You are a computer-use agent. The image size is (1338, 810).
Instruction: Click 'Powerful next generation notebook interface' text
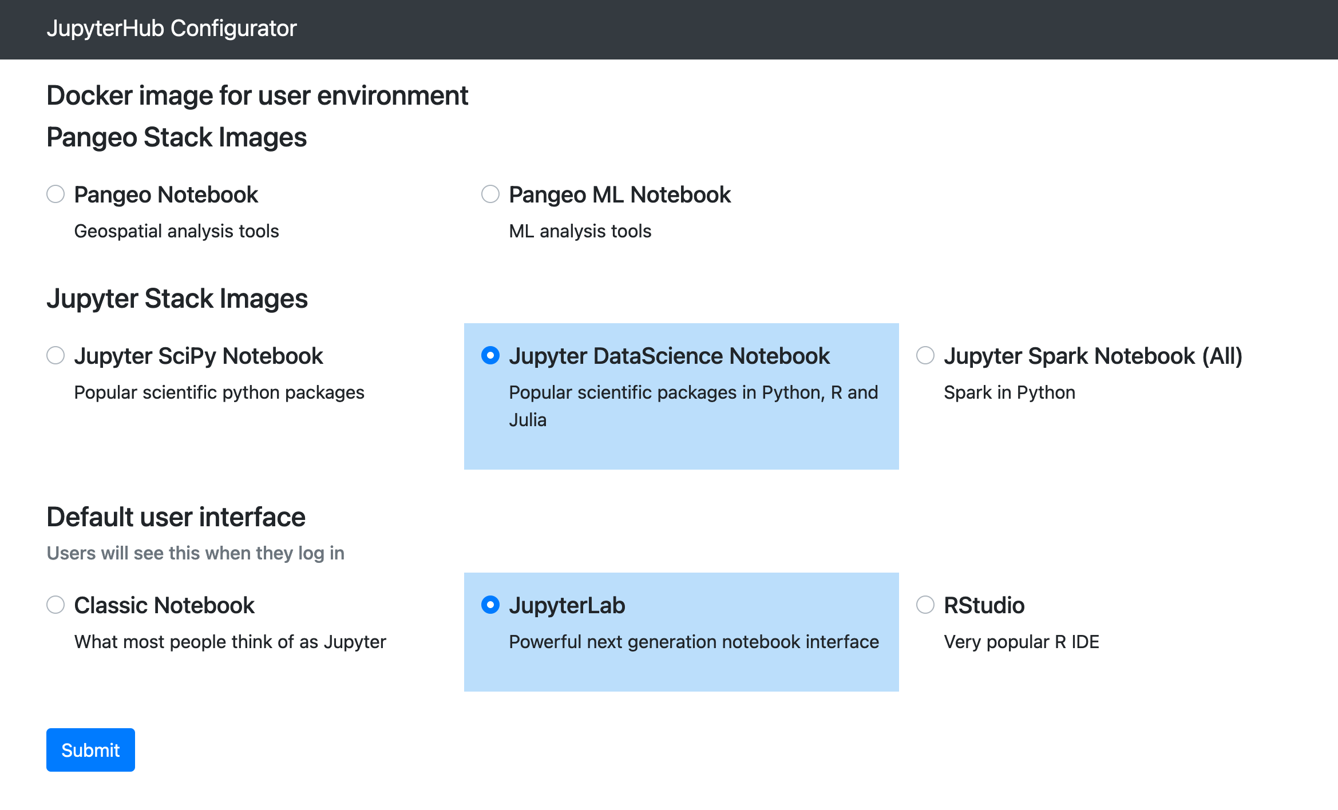pyautogui.click(x=694, y=642)
